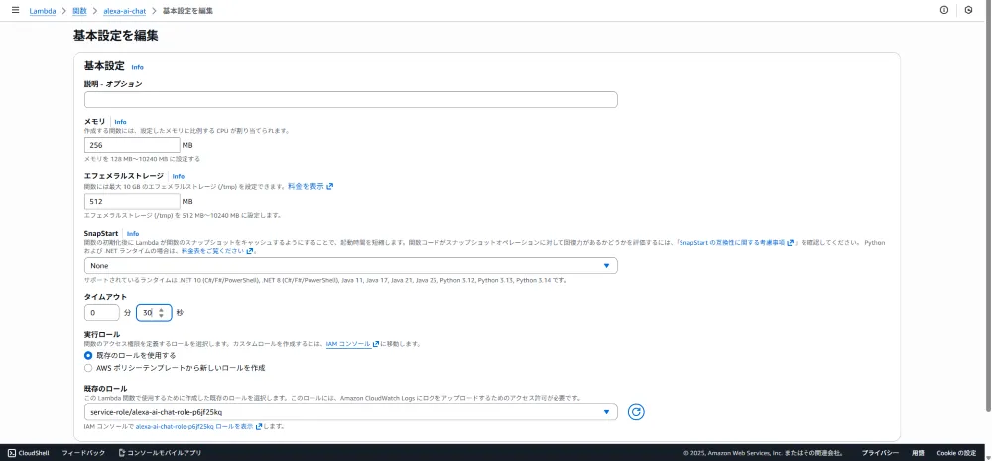
Task: Open Info link next to エフェメラルストレージ
Action: (x=179, y=177)
